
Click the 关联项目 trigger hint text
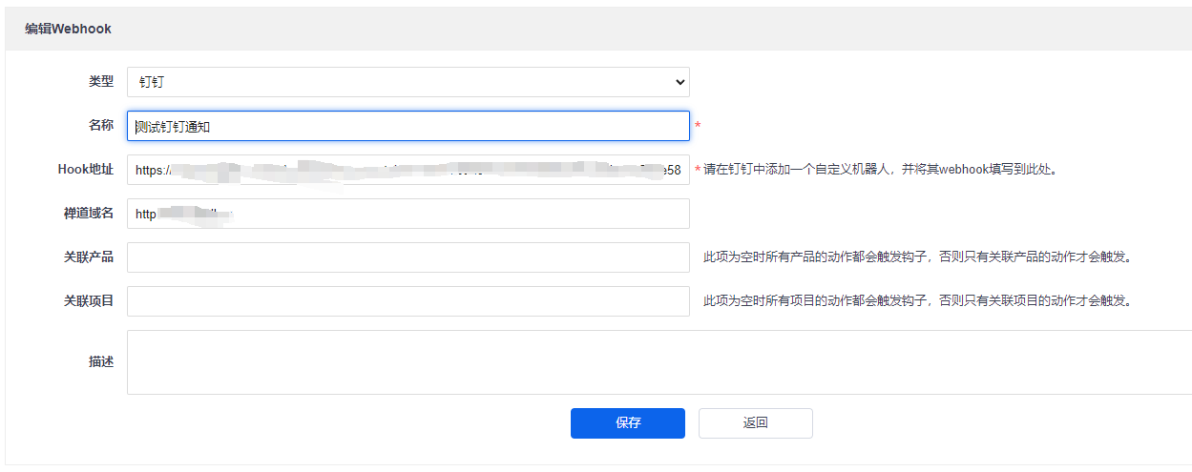[x=916, y=301]
